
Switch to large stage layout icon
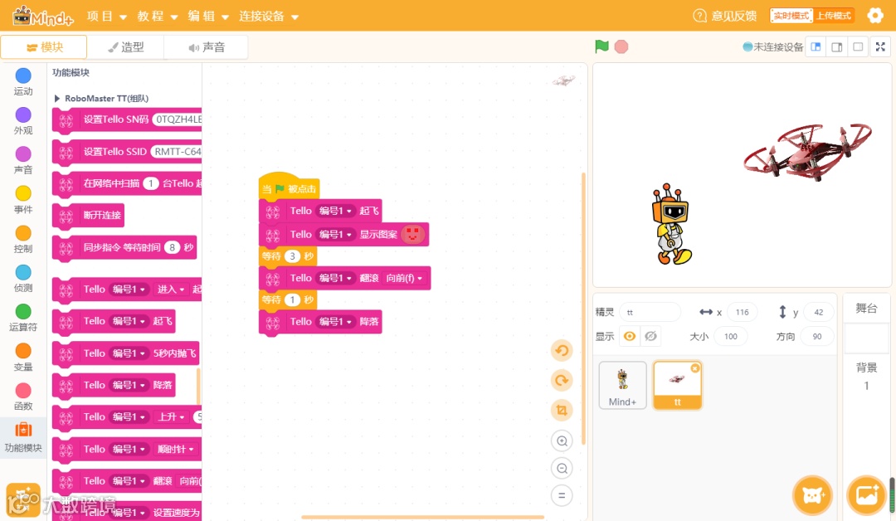pos(836,46)
